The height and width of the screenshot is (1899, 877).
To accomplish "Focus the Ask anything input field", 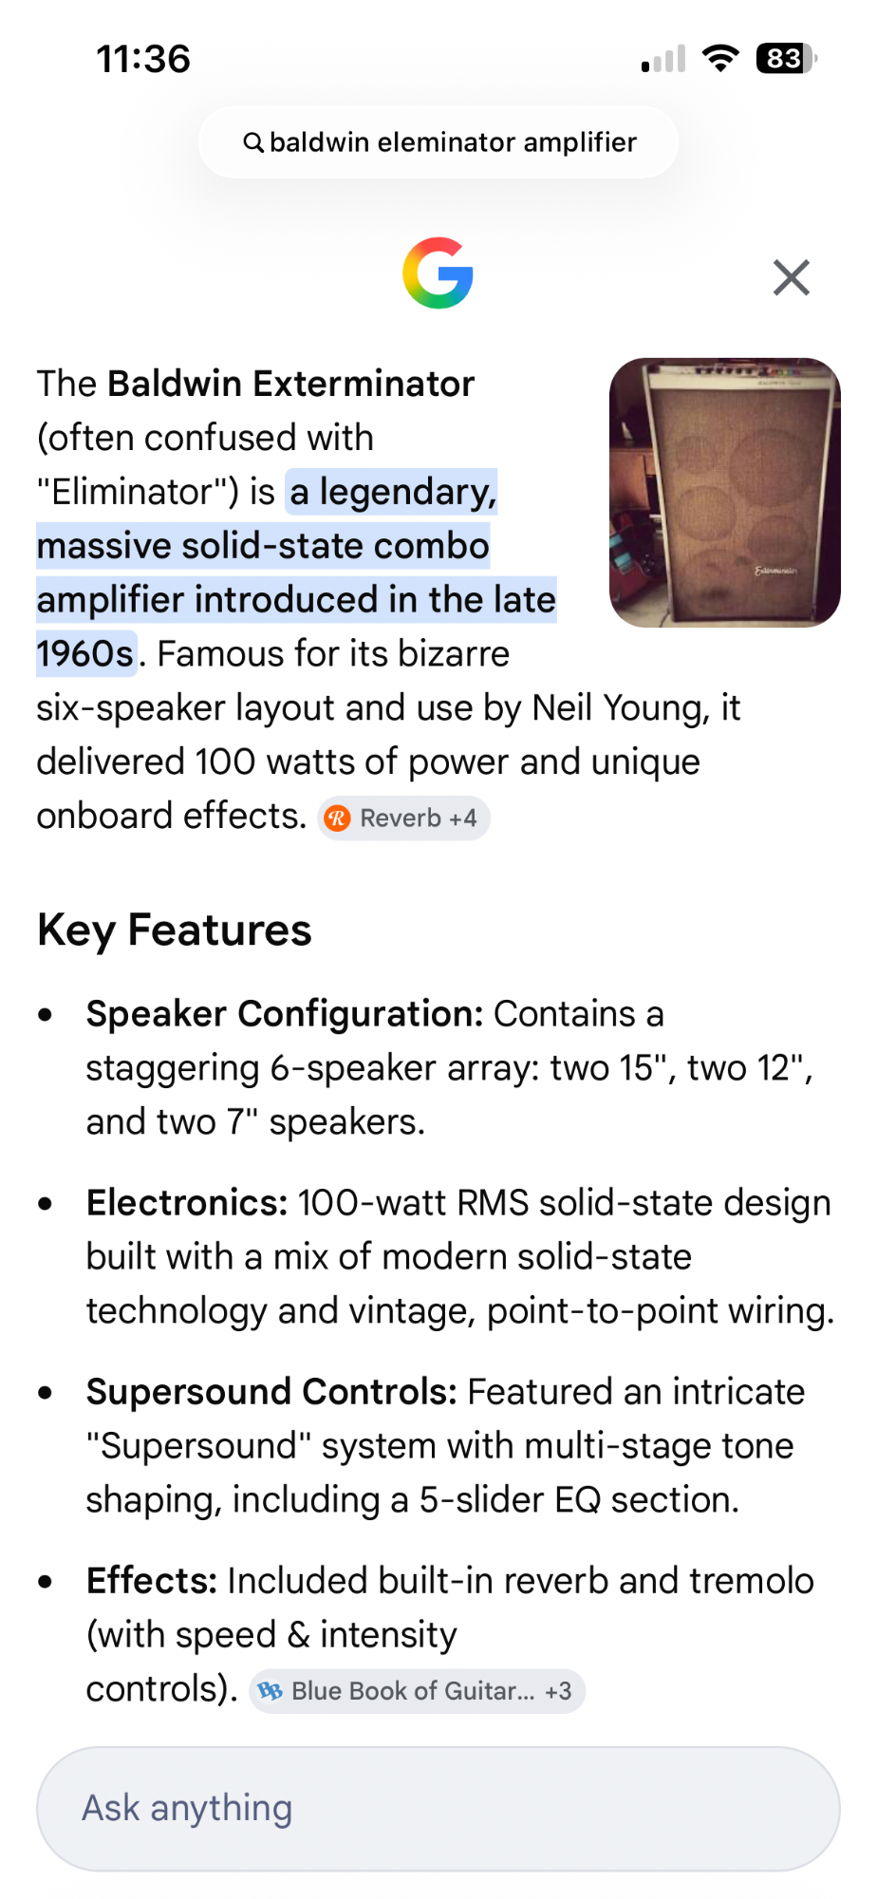I will (x=438, y=1809).
